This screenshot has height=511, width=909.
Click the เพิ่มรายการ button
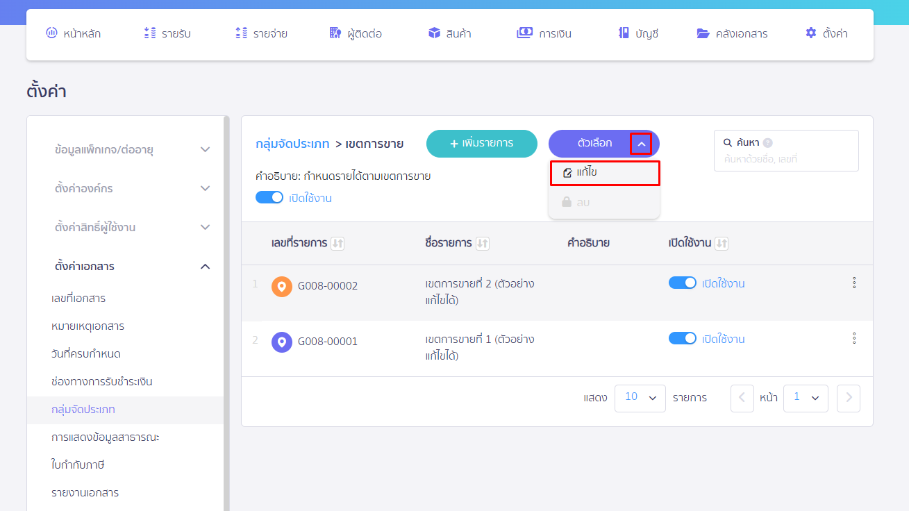481,144
